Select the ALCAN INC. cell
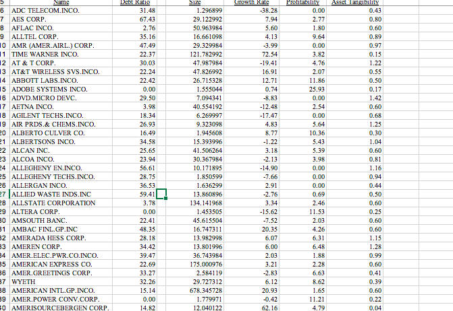The width and height of the screenshot is (453, 311). [x=61, y=150]
